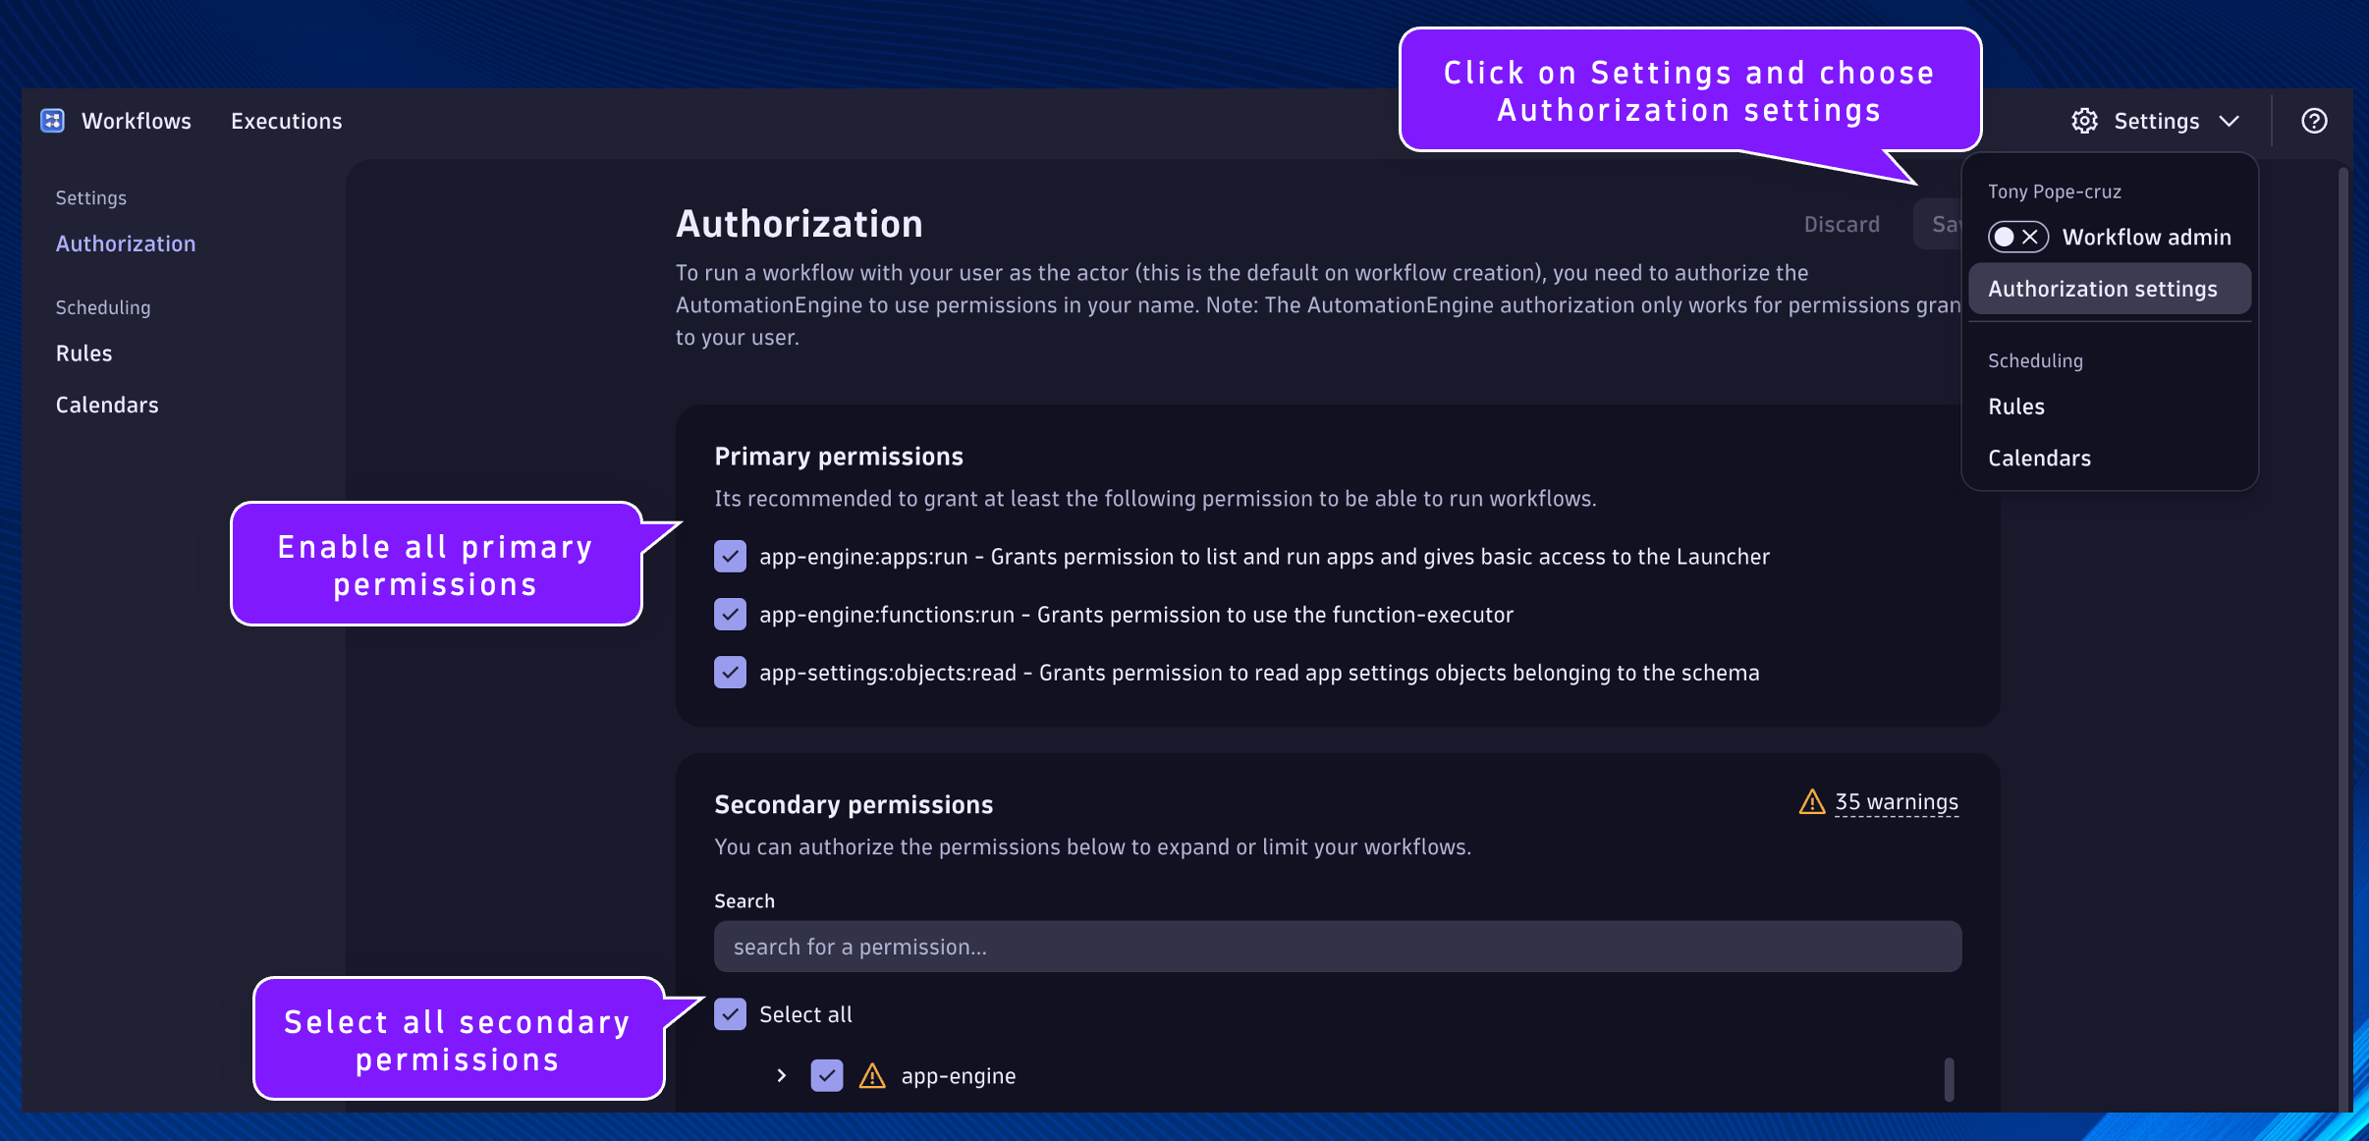This screenshot has width=2369, height=1141.
Task: Click the warning triangle next to 35 warnings
Action: (x=1812, y=802)
